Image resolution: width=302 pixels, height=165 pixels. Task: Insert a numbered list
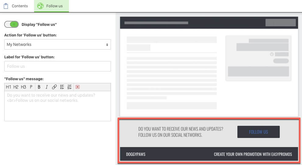[x=69, y=87]
